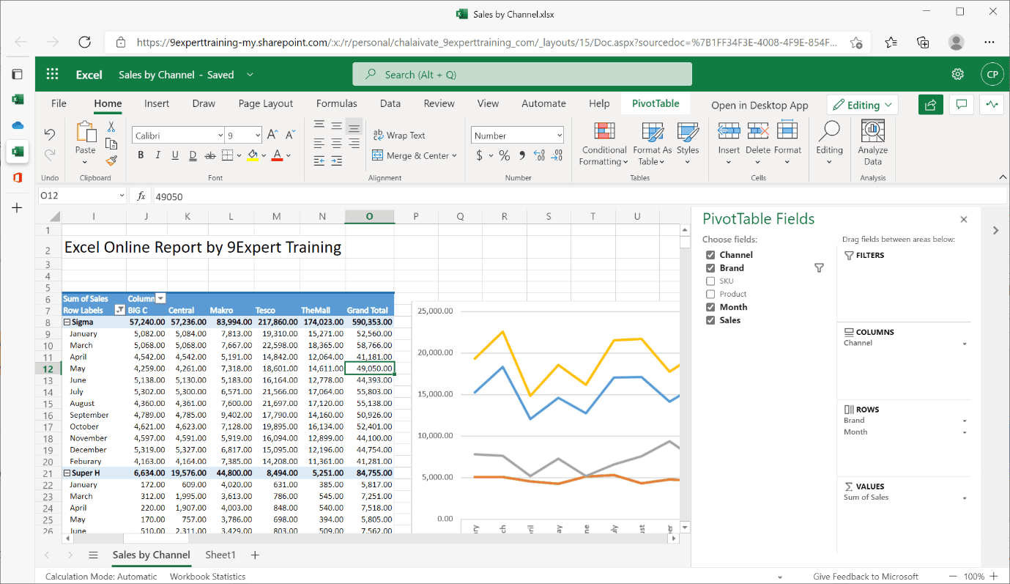Toggle bold formatting
Image resolution: width=1010 pixels, height=584 pixels.
pos(140,155)
